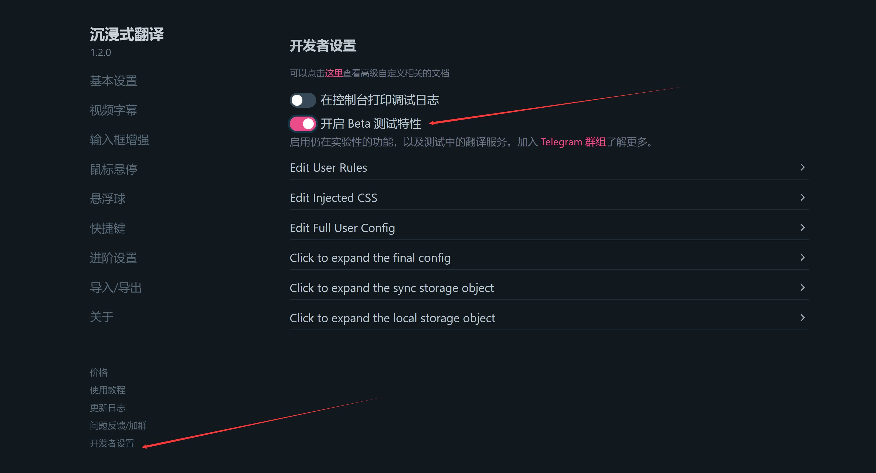Expand Edit User Rules section
Image resolution: width=876 pixels, height=473 pixels.
[x=549, y=167]
